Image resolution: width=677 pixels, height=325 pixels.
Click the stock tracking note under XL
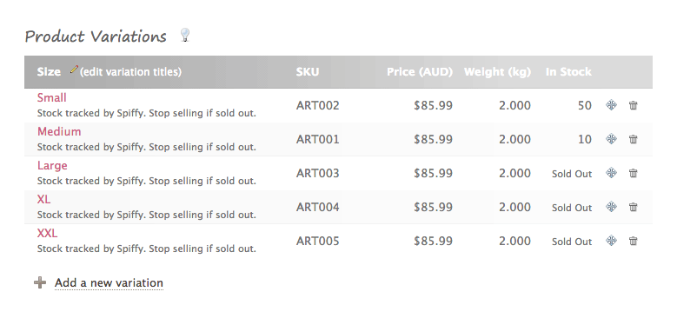pyautogui.click(x=146, y=215)
